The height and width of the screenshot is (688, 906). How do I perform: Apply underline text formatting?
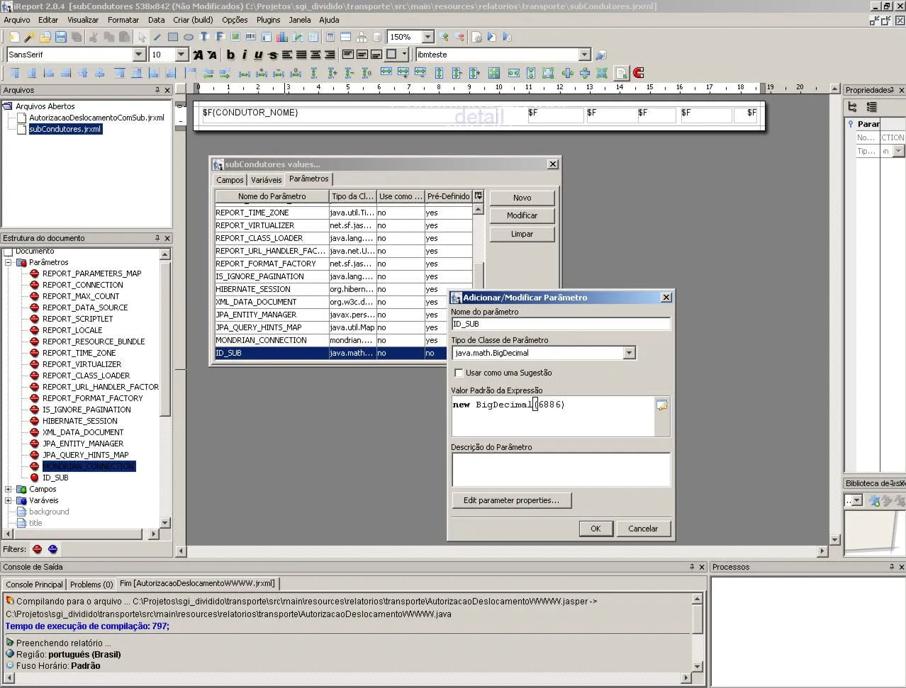pos(258,55)
